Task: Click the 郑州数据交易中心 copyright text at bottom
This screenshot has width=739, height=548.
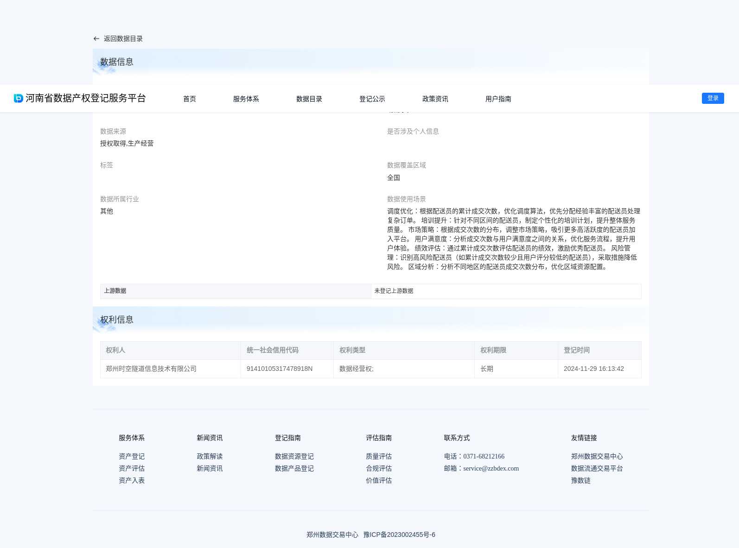Action: [332, 535]
